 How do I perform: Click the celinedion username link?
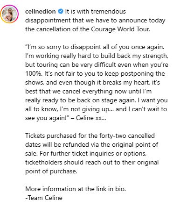click(x=41, y=12)
